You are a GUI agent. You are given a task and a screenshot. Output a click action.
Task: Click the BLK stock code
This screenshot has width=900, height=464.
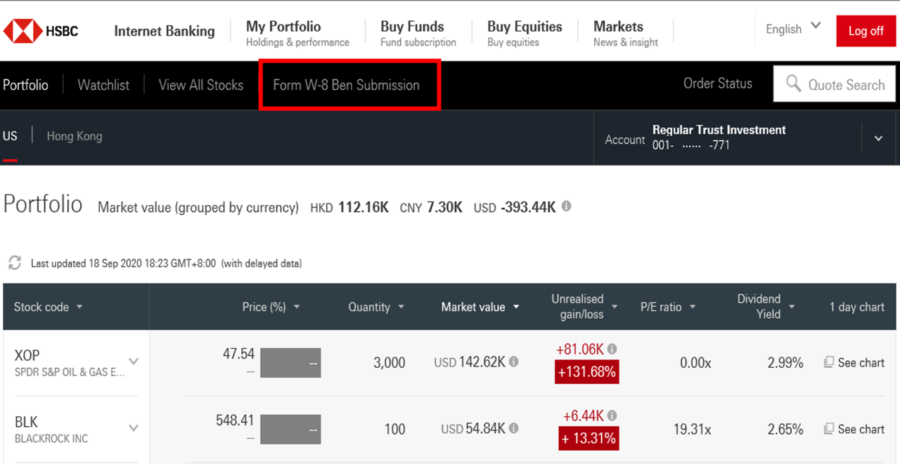(x=26, y=422)
